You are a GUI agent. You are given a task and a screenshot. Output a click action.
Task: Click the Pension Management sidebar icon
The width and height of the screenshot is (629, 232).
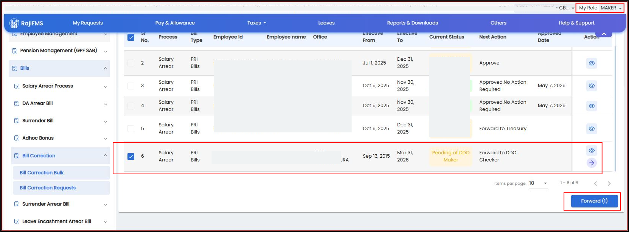14,51
